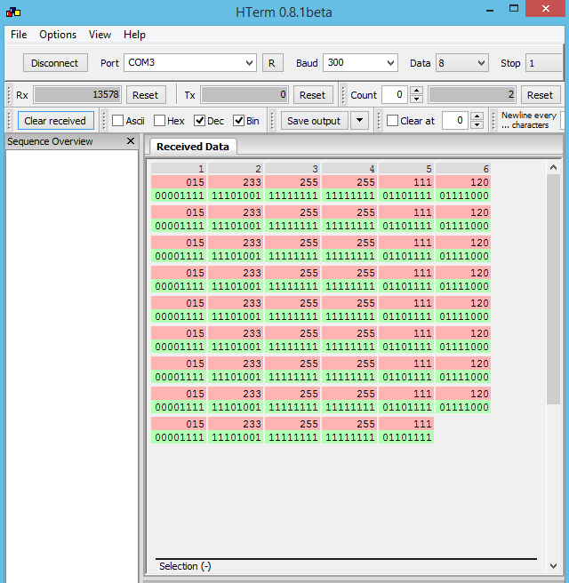Decrease the Count value with down arrow
Screen dimensions: 569x583
[x=416, y=100]
